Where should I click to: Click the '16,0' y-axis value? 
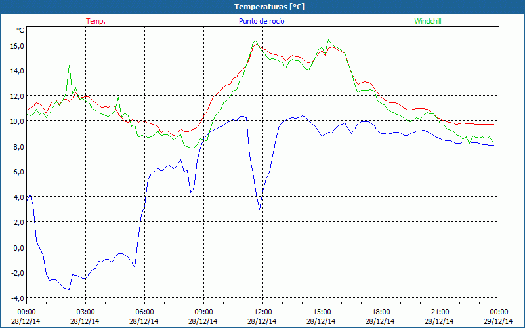[17, 45]
